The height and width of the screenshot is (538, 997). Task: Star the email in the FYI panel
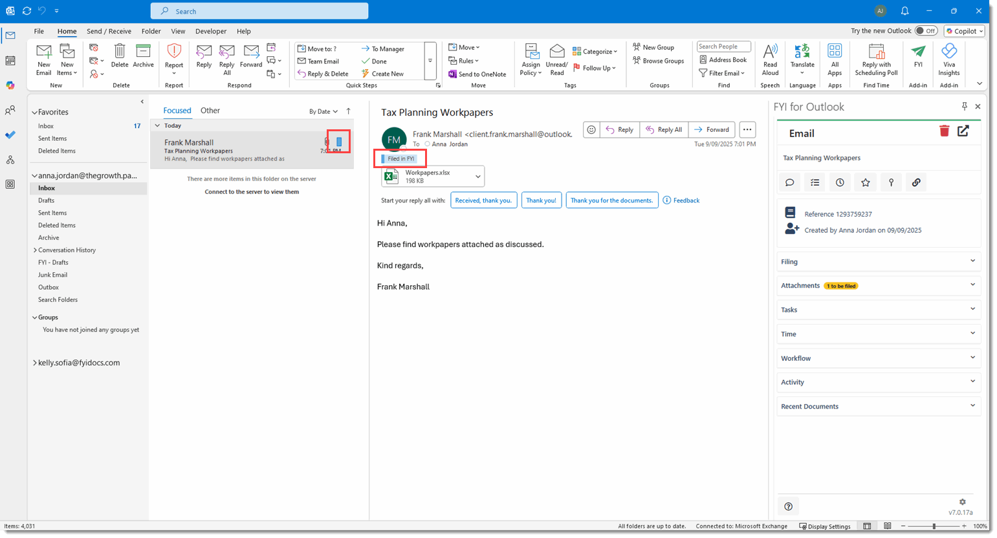(865, 182)
